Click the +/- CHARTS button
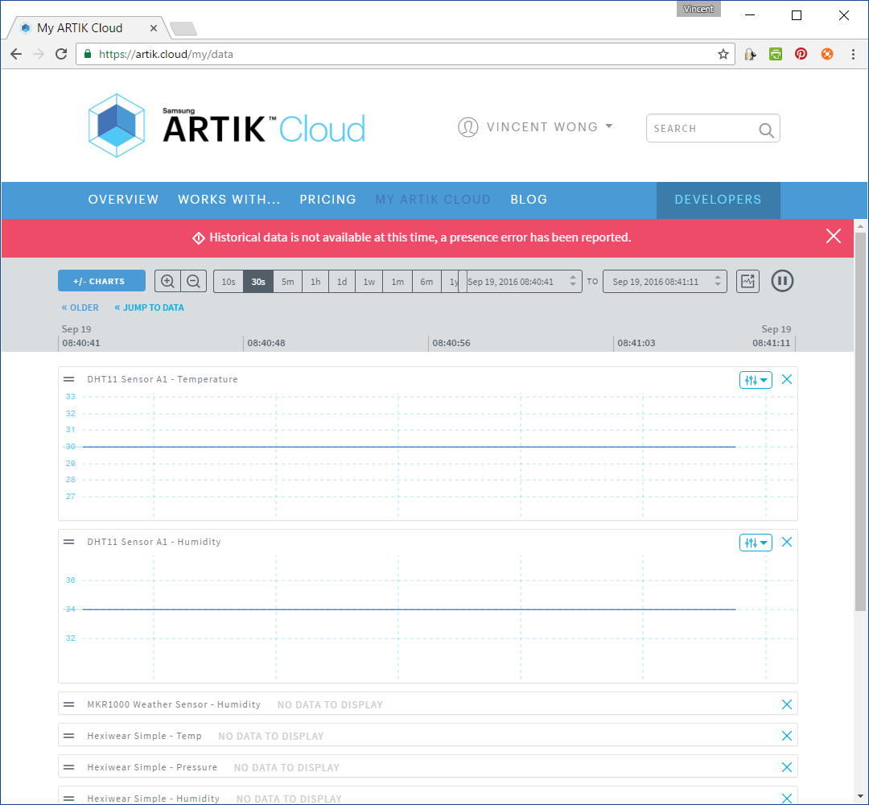This screenshot has height=805, width=869. click(101, 281)
